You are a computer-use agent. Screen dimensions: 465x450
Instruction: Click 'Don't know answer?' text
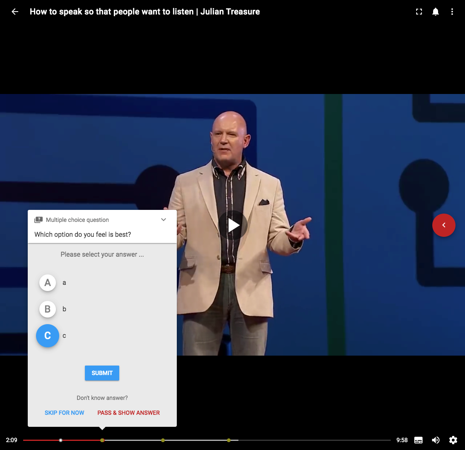pyautogui.click(x=102, y=398)
